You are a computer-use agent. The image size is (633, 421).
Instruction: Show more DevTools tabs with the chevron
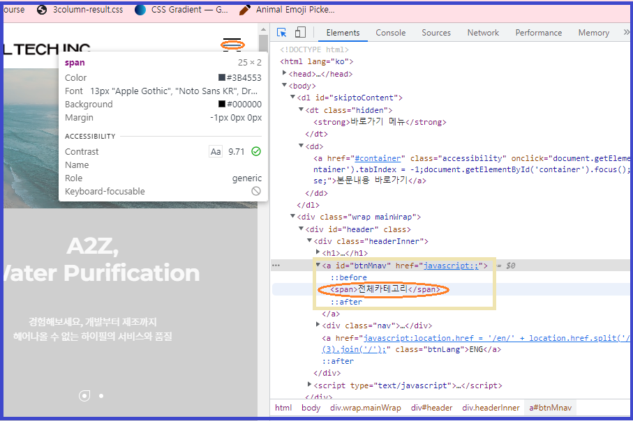pos(626,32)
